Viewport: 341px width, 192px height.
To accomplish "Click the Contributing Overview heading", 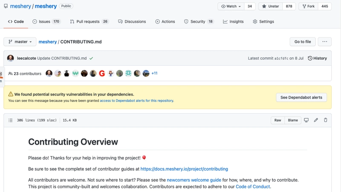I will 73,142.
